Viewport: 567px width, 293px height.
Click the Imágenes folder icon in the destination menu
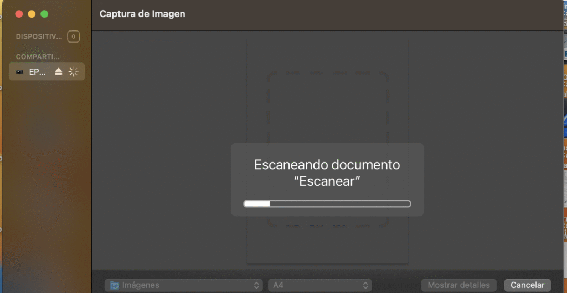pyautogui.click(x=115, y=285)
